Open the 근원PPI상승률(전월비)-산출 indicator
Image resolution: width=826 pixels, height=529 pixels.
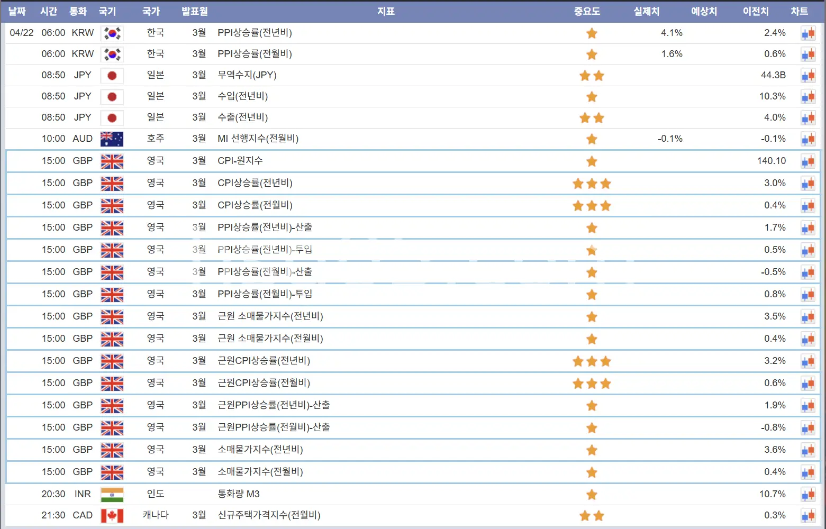tap(274, 427)
